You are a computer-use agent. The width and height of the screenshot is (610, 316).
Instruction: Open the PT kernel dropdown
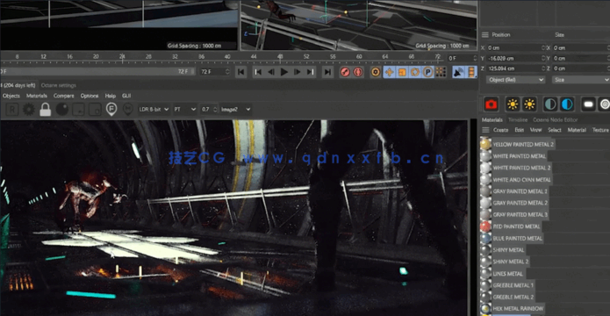pos(185,110)
